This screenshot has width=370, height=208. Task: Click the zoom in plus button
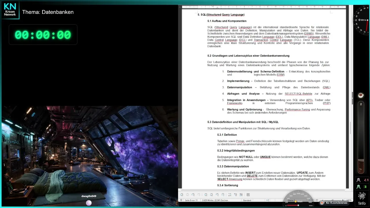[343, 200]
